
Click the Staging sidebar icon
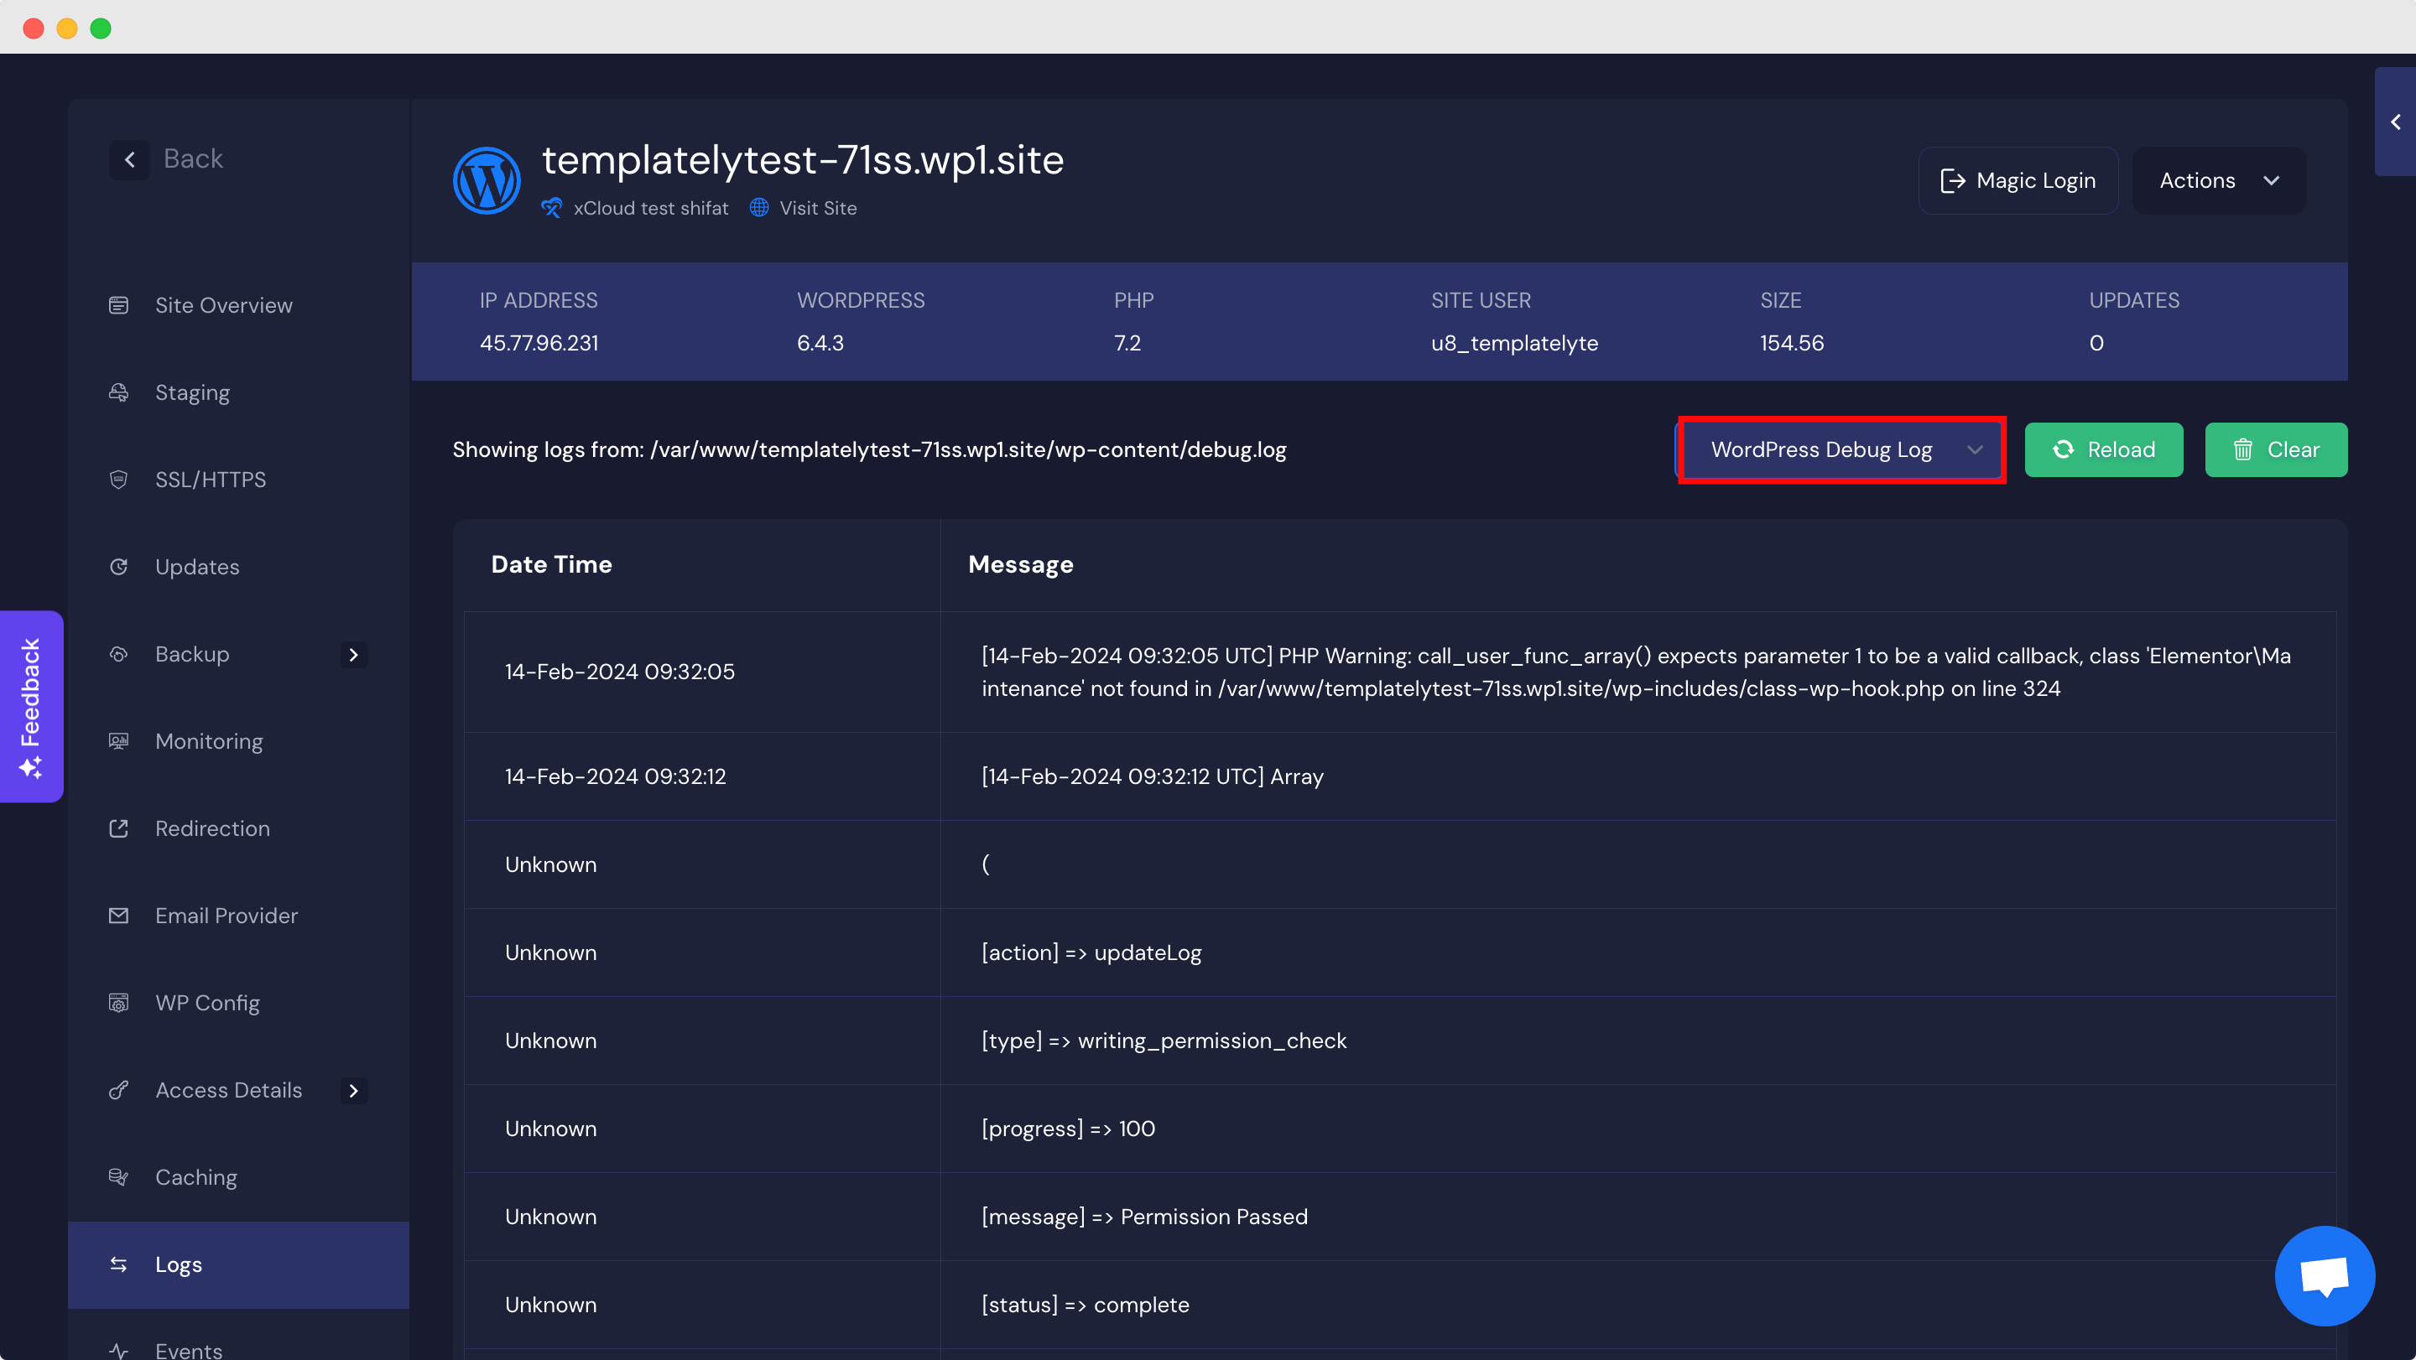pyautogui.click(x=118, y=392)
